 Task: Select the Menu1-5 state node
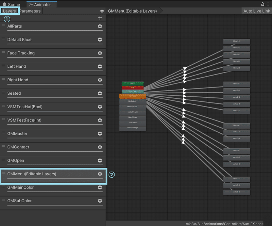pos(237,68)
